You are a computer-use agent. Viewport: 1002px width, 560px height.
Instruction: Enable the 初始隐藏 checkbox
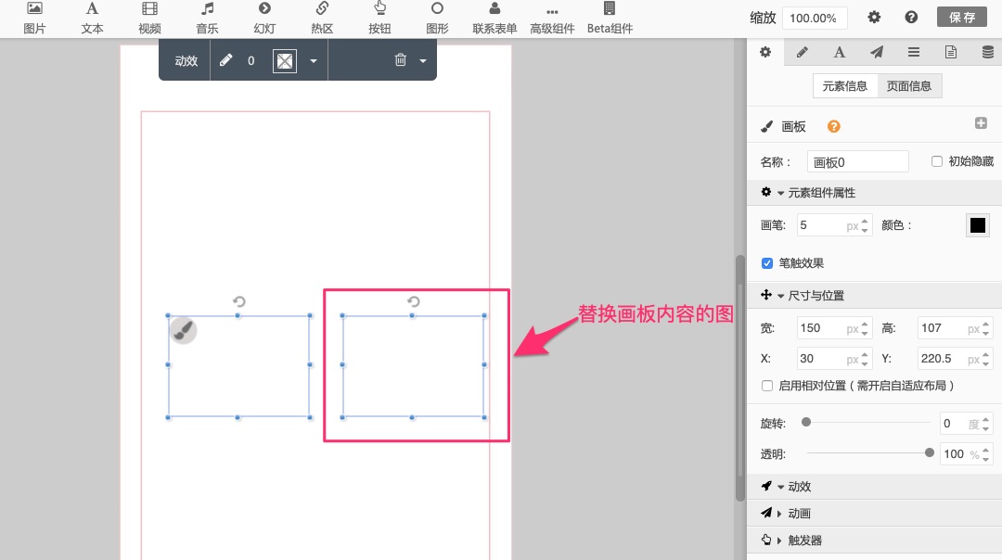click(x=937, y=161)
